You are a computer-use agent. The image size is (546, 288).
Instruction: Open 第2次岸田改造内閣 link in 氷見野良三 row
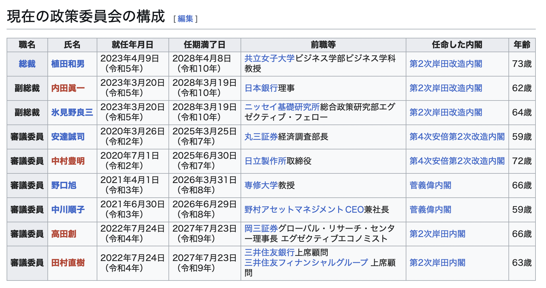tap(446, 112)
